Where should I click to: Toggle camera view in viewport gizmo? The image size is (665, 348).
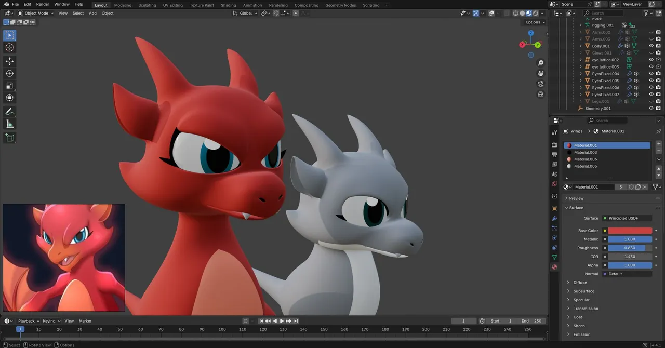[x=541, y=84]
